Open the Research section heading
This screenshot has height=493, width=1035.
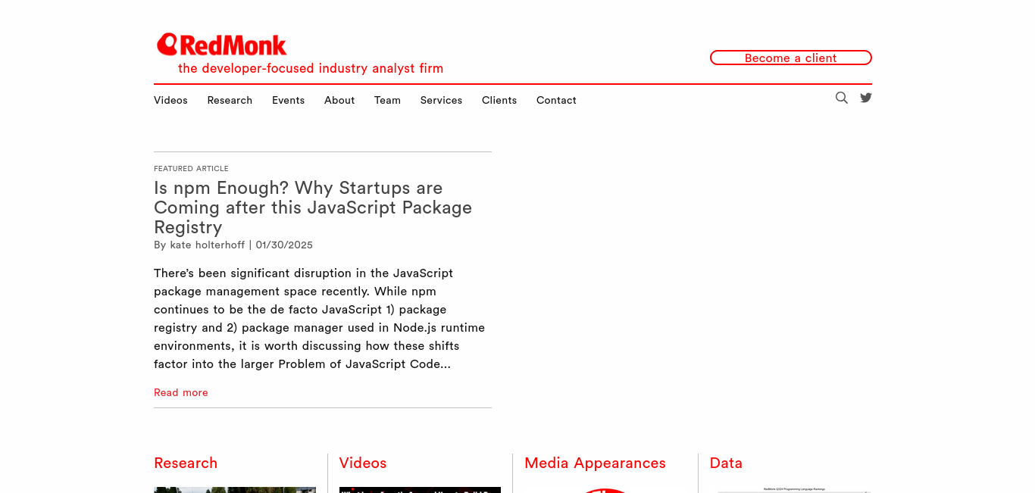pos(186,463)
